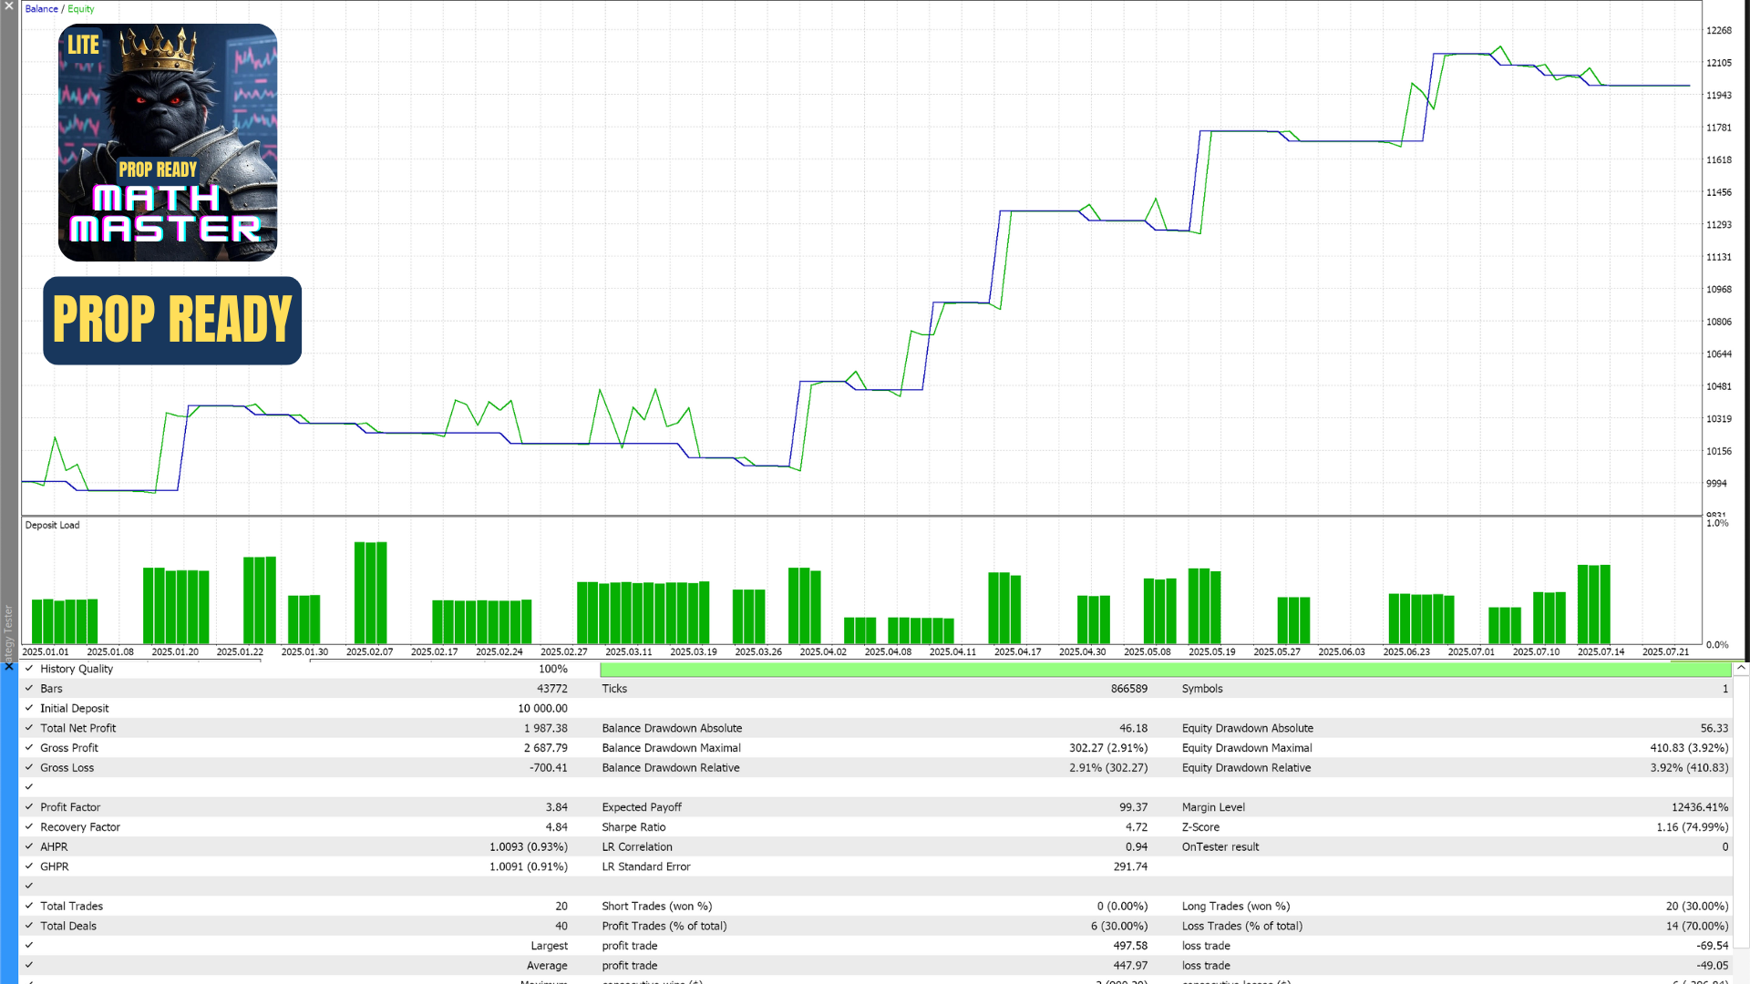The height and width of the screenshot is (984, 1750).
Task: Click the Sharpe Ratio value 4.72
Action: (x=1136, y=827)
